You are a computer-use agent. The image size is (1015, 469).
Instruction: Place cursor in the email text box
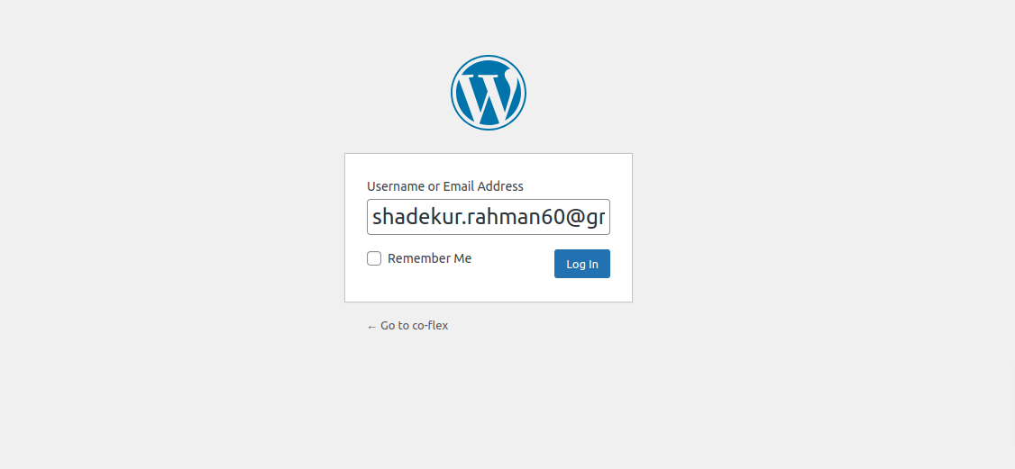488,217
